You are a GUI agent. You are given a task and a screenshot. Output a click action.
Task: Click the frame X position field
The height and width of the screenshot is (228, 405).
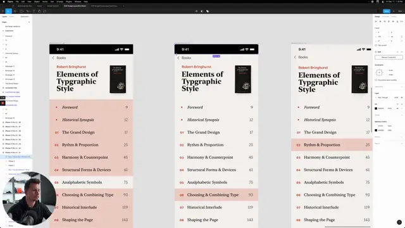click(x=381, y=32)
